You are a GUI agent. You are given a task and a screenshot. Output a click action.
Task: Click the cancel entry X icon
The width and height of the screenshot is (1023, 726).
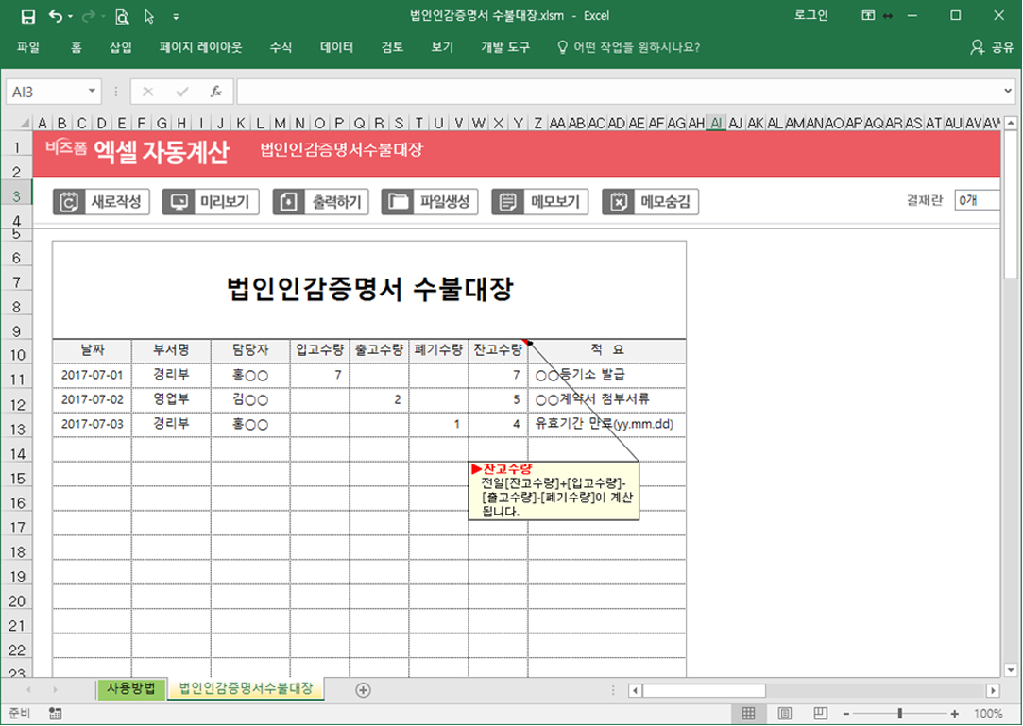(148, 92)
